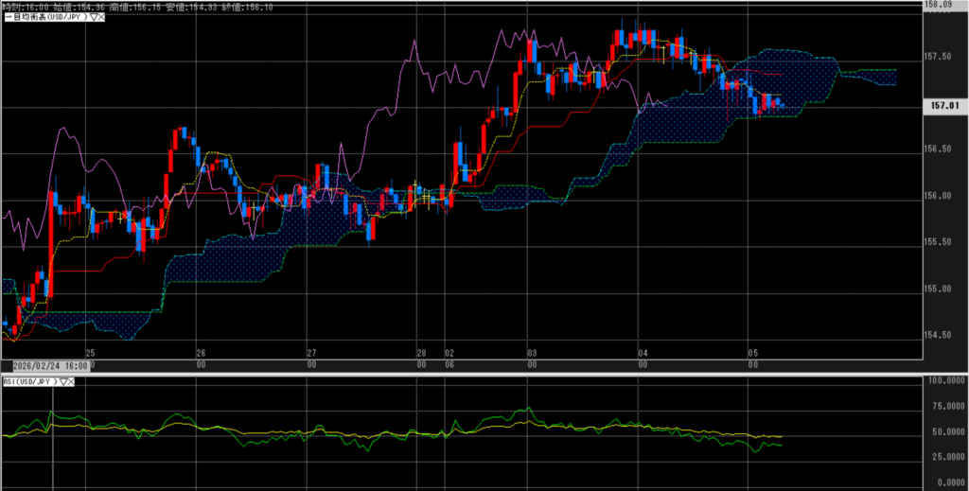Select the 26 date marker on time axis
This screenshot has height=491, width=969.
click(x=201, y=352)
